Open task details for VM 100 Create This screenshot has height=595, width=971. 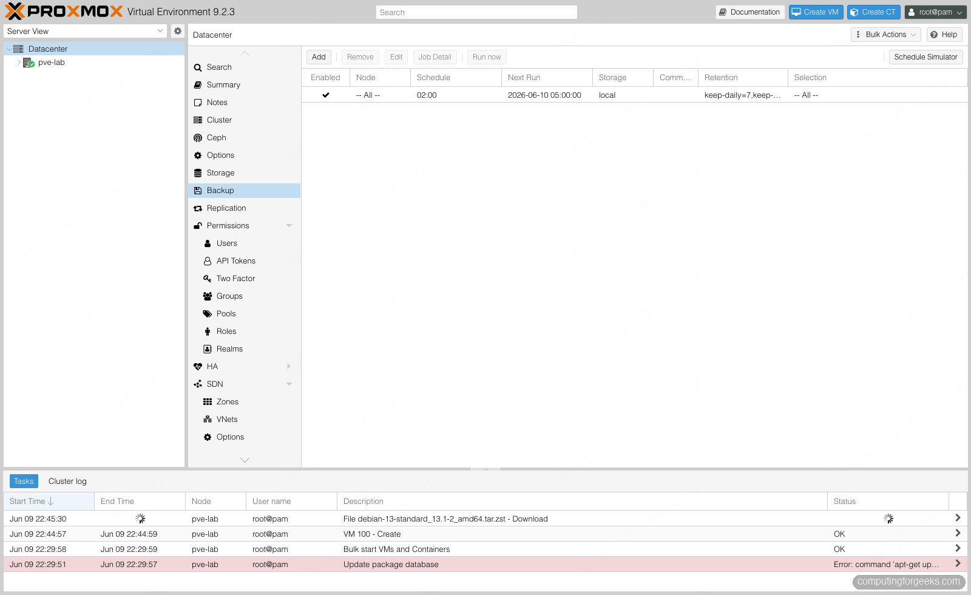[x=958, y=533]
